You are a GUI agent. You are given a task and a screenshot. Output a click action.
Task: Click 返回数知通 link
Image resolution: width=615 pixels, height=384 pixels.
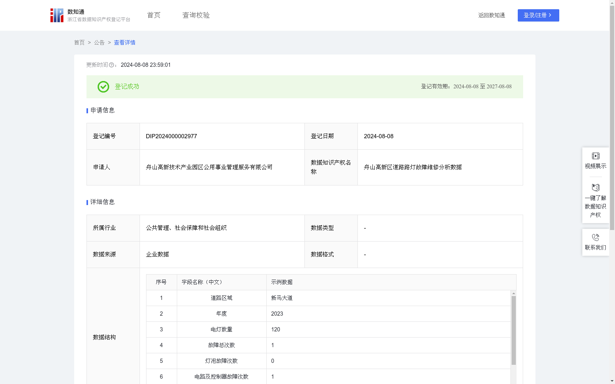click(x=492, y=15)
